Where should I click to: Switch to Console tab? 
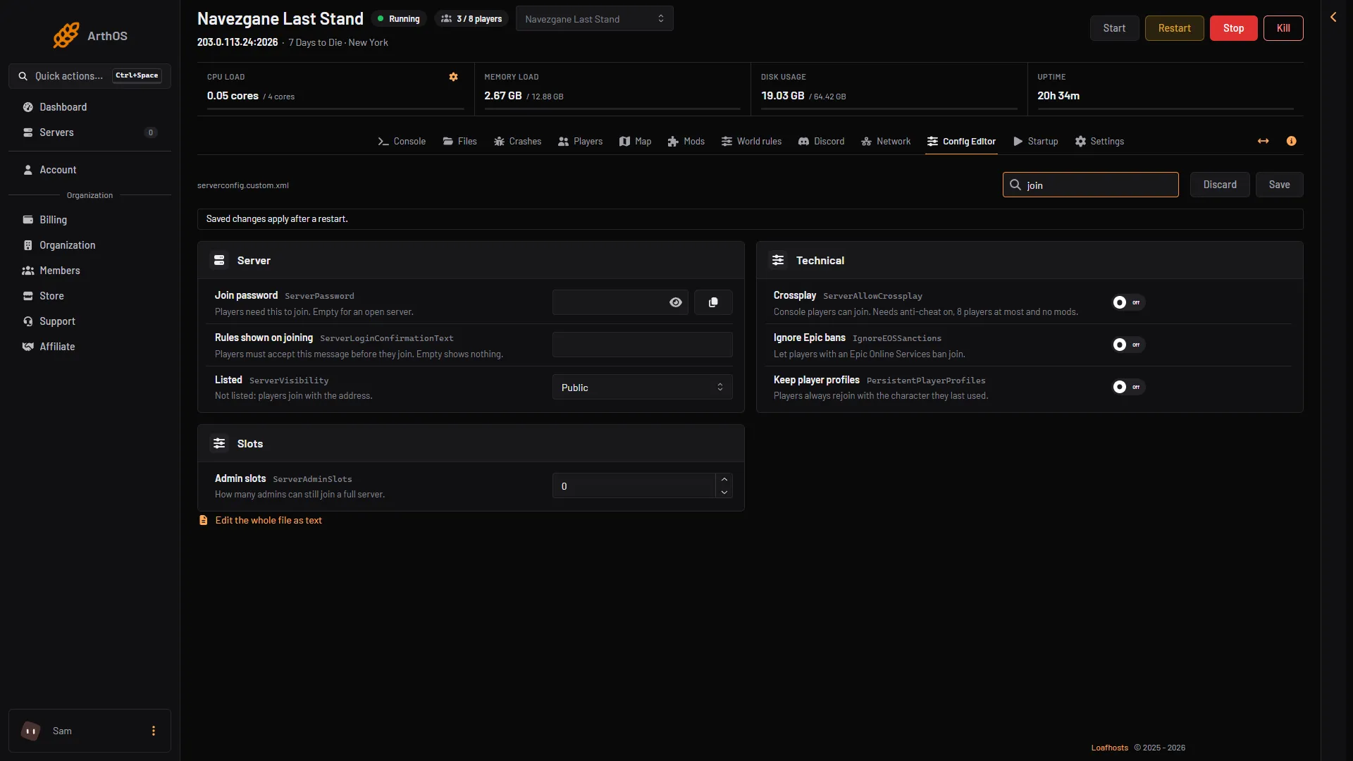point(402,142)
